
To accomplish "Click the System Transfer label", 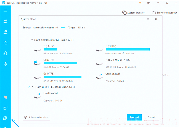I will tap(136, 13).
